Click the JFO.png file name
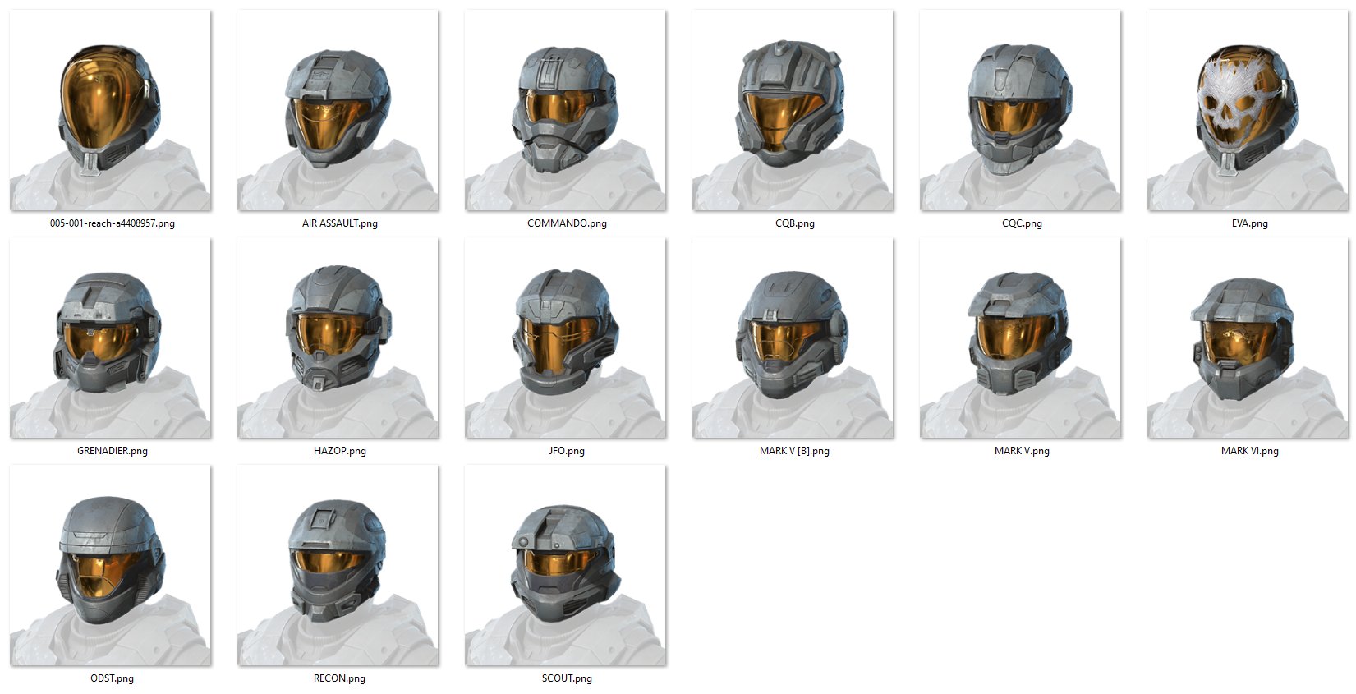Image resolution: width=1356 pixels, height=694 pixels. point(567,451)
